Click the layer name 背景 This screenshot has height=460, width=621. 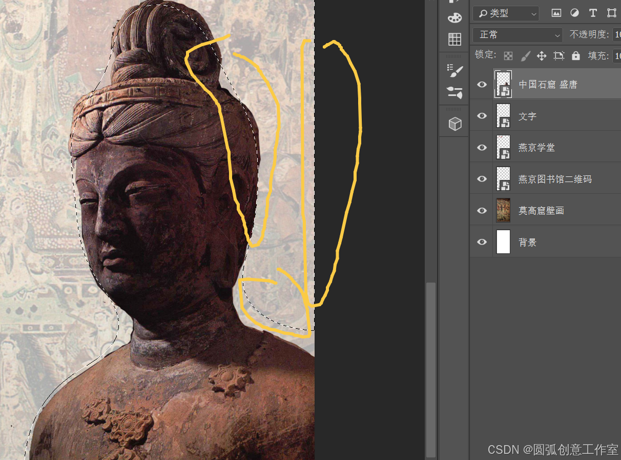527,242
